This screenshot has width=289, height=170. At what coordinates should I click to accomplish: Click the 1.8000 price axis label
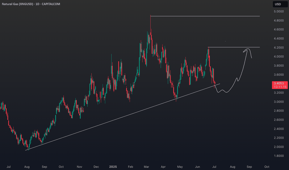click(x=279, y=156)
